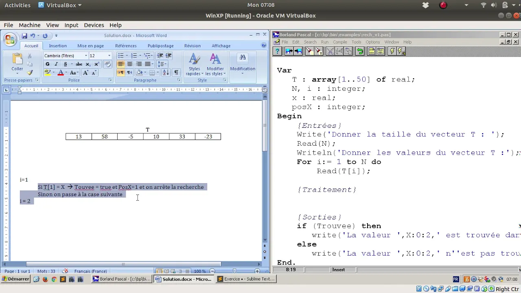Open Coller paste options arrow

click(x=17, y=71)
